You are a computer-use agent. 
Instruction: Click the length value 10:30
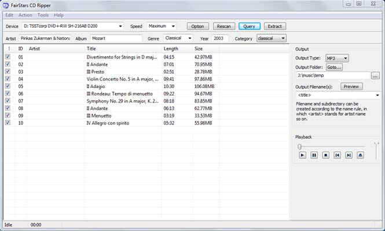point(169,86)
